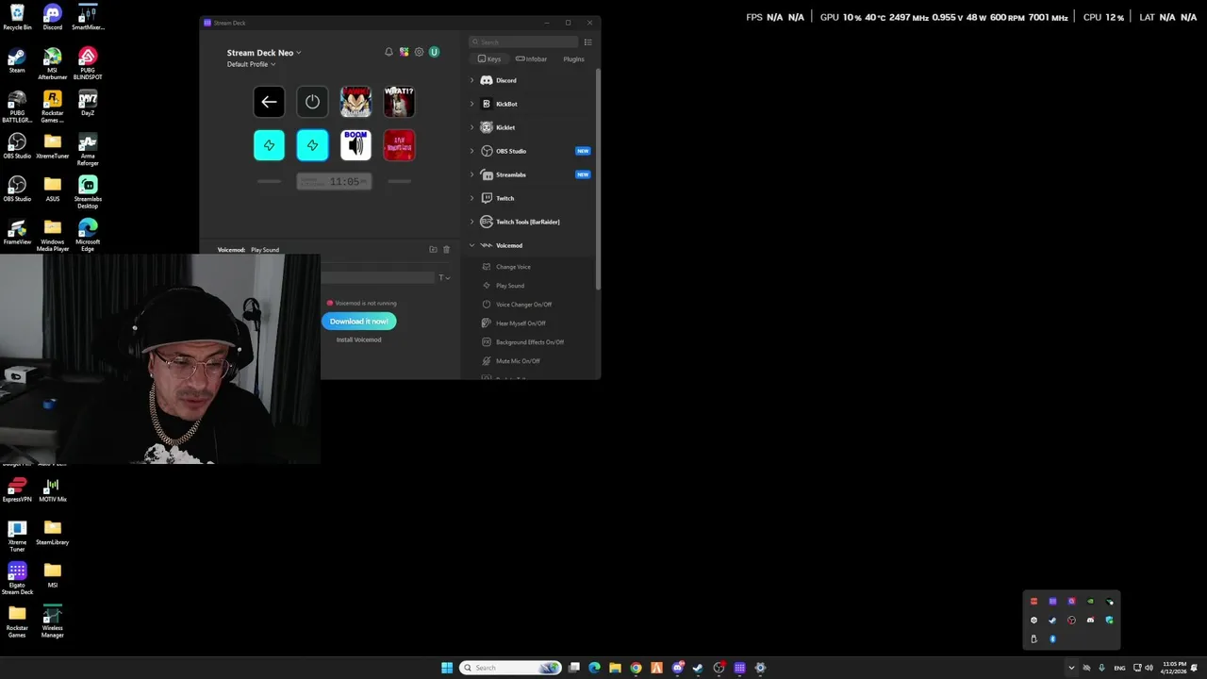Open the Stream Deck Neo device dropdown

click(264, 53)
